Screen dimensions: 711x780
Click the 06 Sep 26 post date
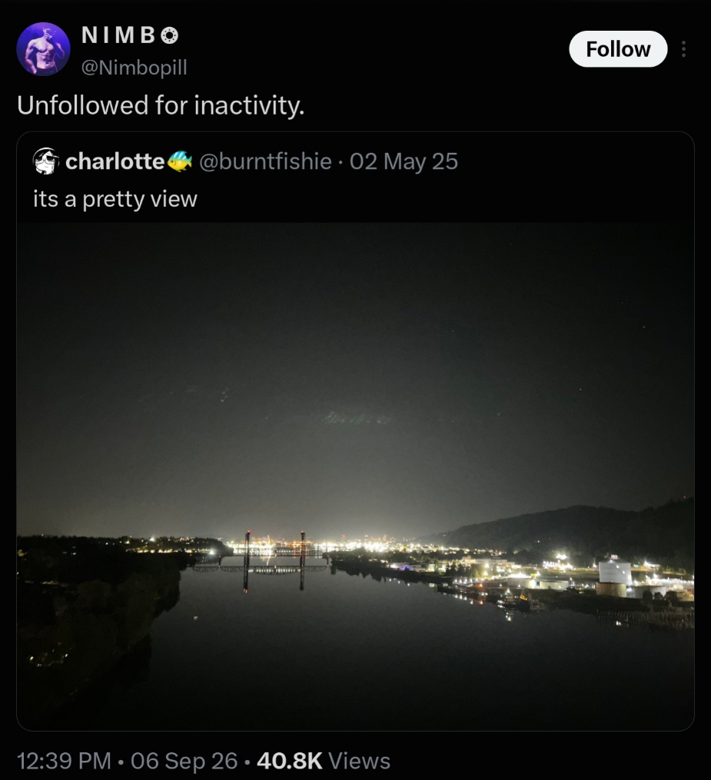coord(184,761)
